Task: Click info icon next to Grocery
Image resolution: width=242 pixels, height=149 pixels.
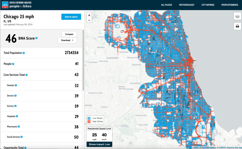Action: (16, 106)
